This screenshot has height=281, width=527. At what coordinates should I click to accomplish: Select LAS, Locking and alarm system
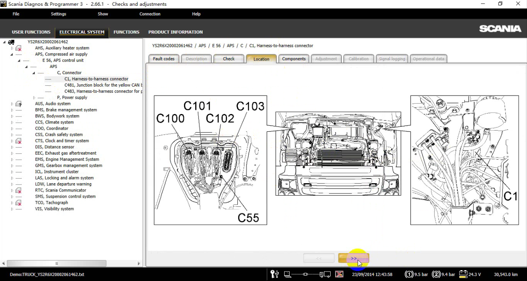click(x=64, y=178)
